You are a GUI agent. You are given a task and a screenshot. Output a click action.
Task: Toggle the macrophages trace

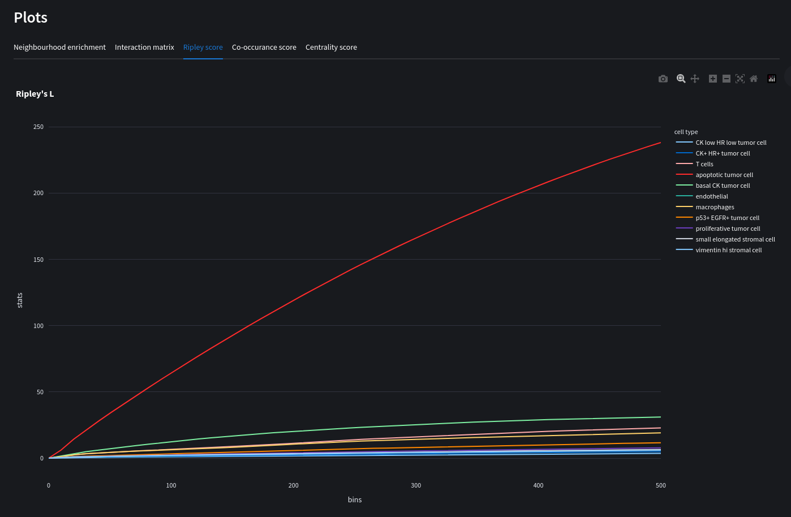705,207
